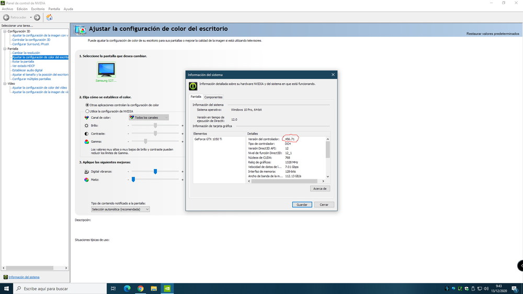Open Task View on the taskbar

click(113, 289)
